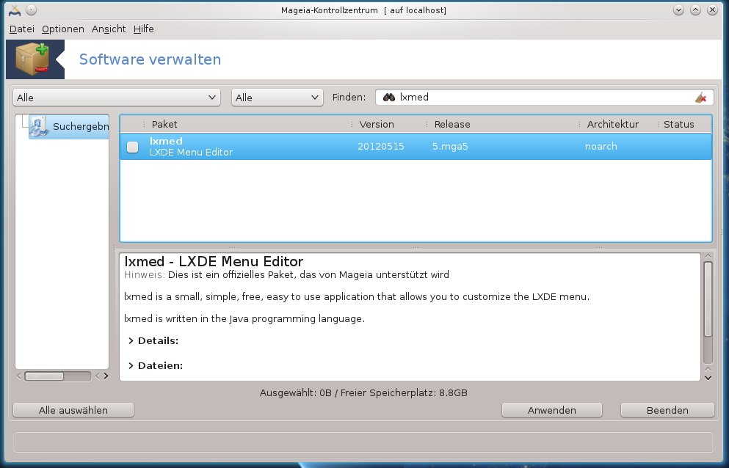Open the first Alle package filter dropdown
The width and height of the screenshot is (729, 468).
(117, 98)
